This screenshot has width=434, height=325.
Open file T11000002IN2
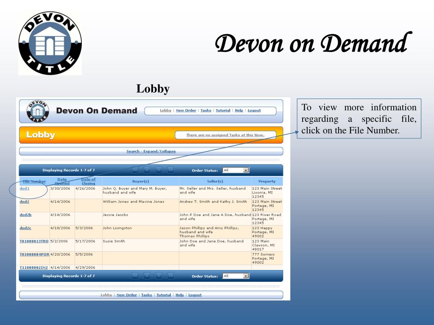coord(34,267)
